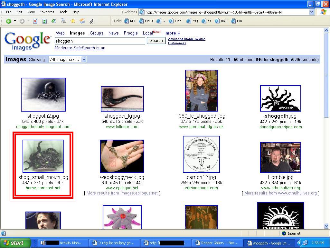Image resolution: width=330 pixels, height=248 pixels.
Task: Open the G links bar shortcut
Action: click(x=161, y=21)
